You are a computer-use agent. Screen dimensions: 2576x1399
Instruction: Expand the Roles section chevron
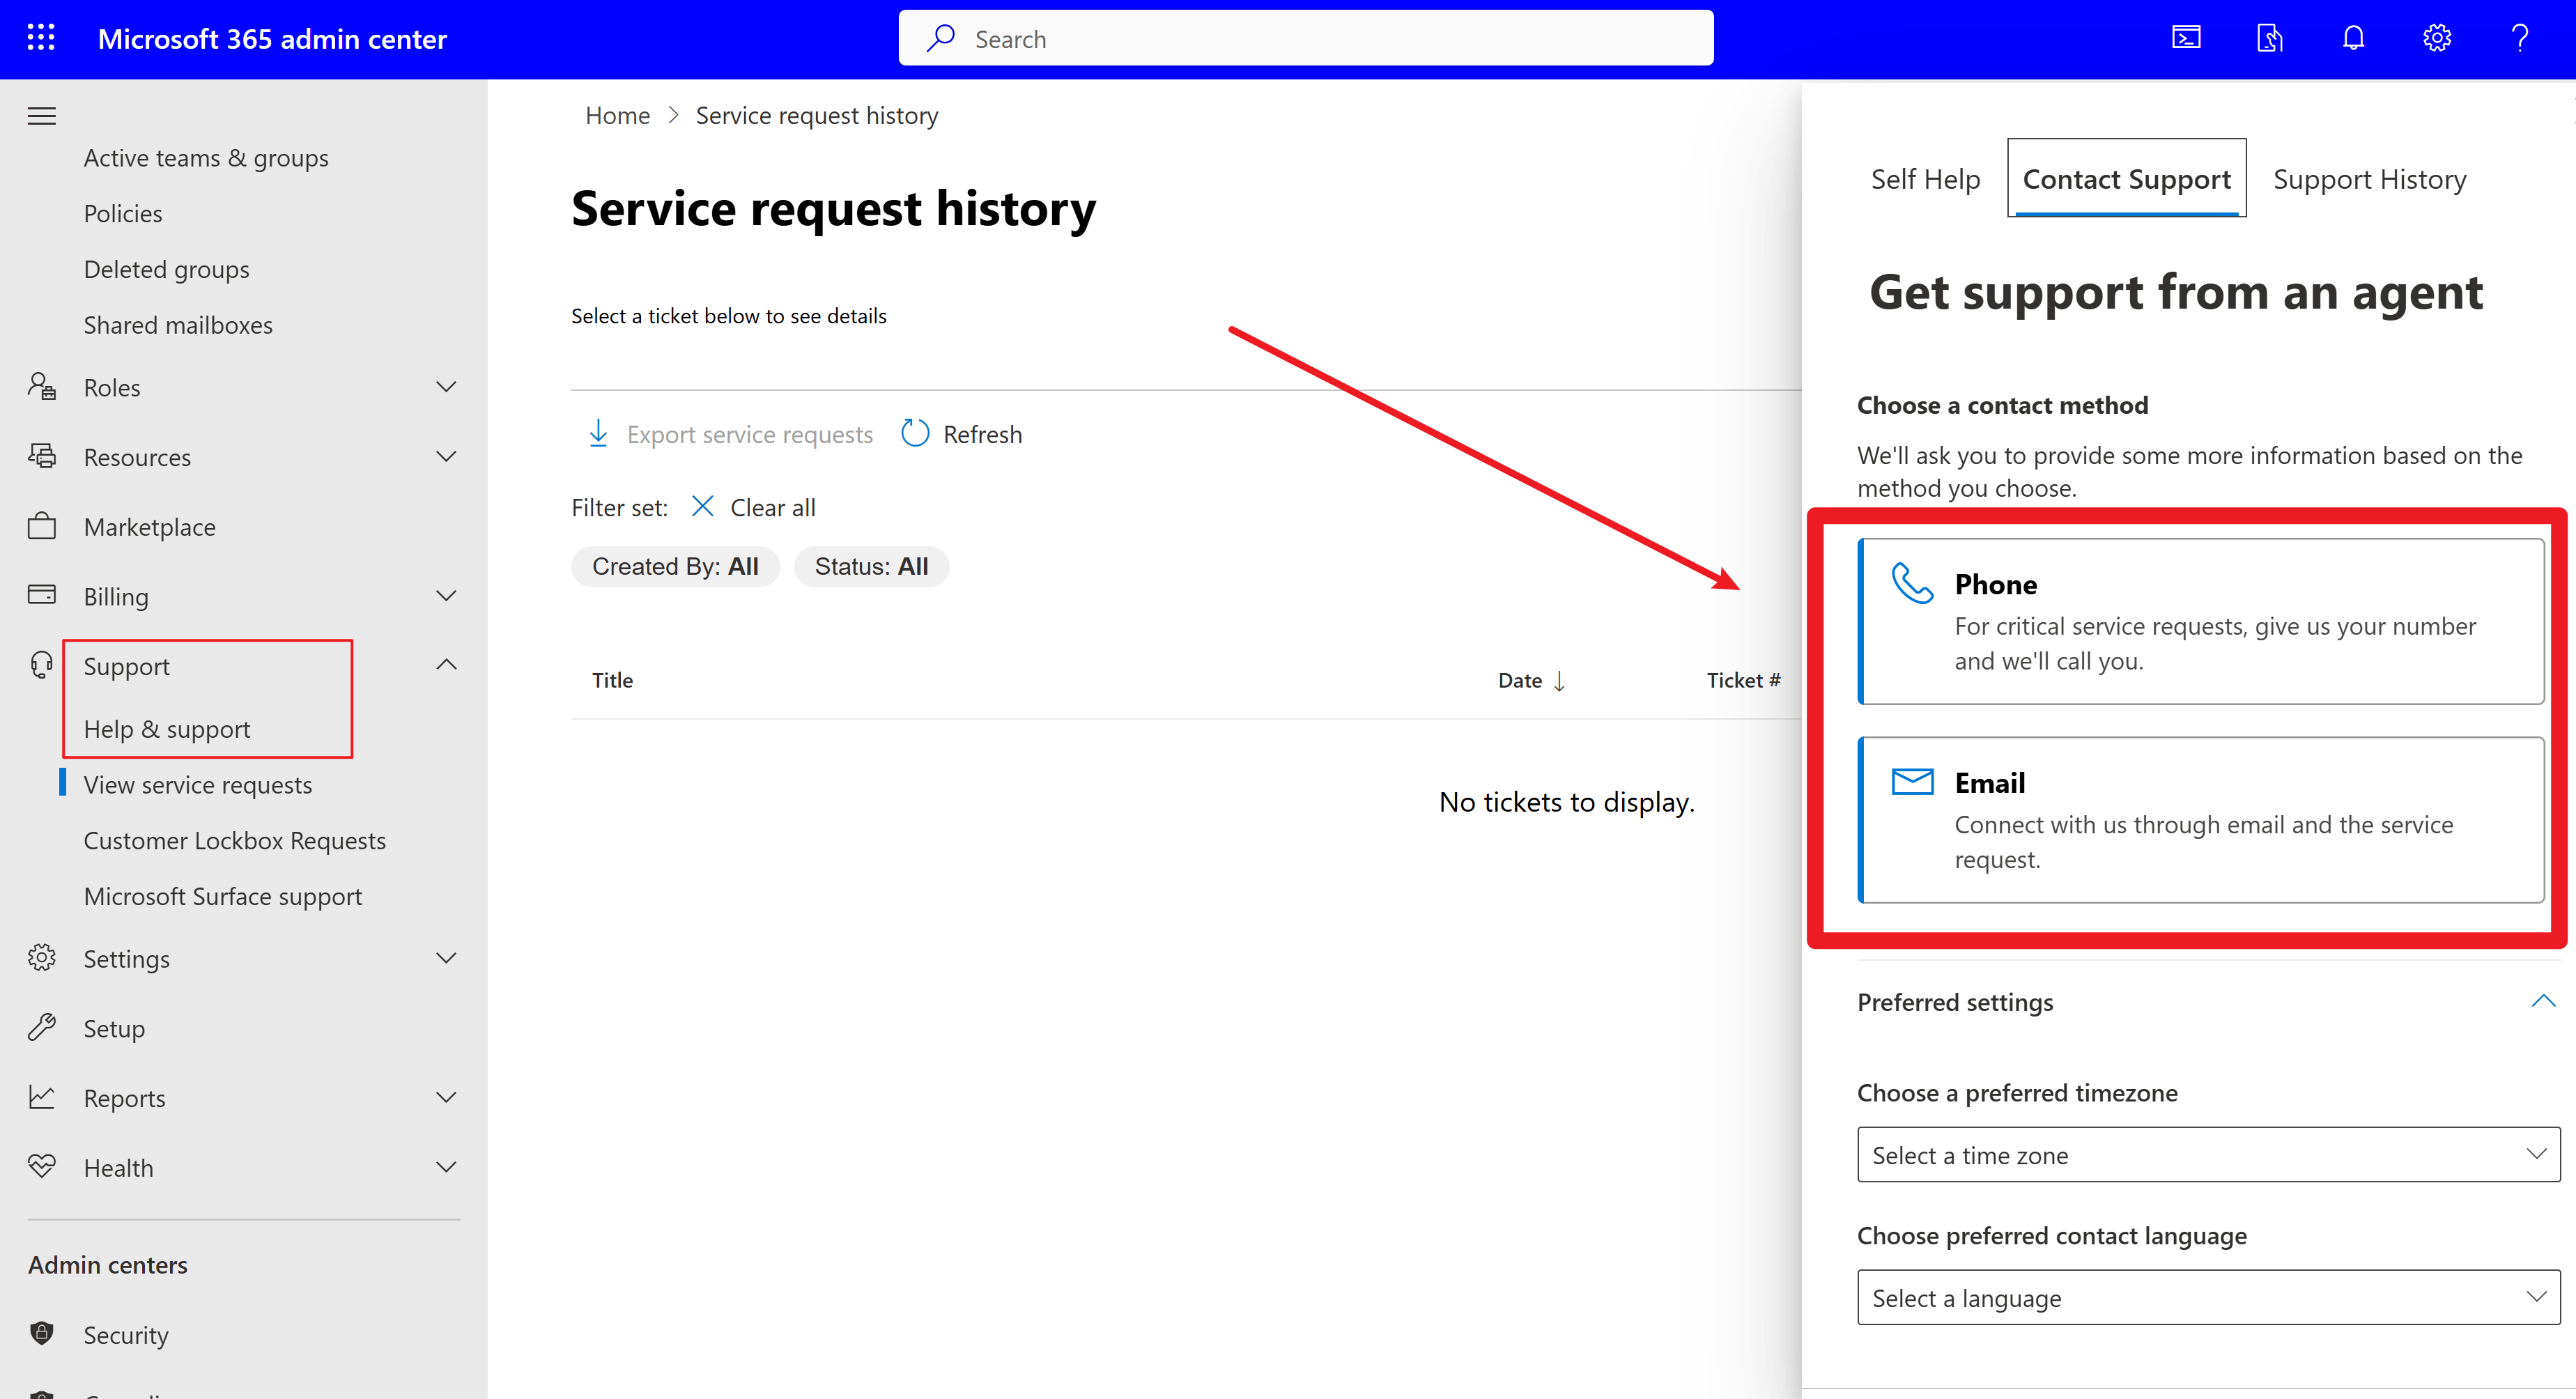tap(446, 387)
